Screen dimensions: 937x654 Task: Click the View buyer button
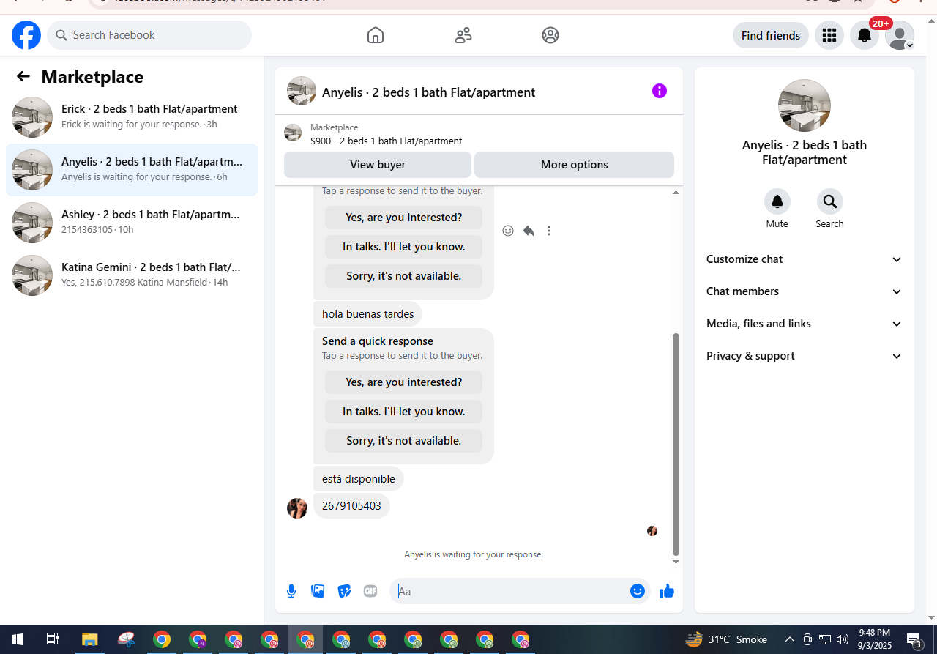point(378,165)
